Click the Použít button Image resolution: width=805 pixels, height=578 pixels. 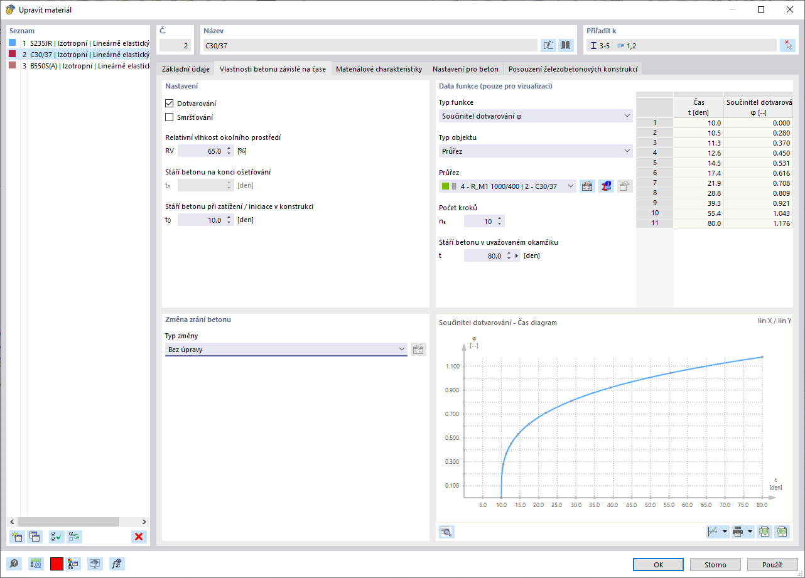coord(772,565)
